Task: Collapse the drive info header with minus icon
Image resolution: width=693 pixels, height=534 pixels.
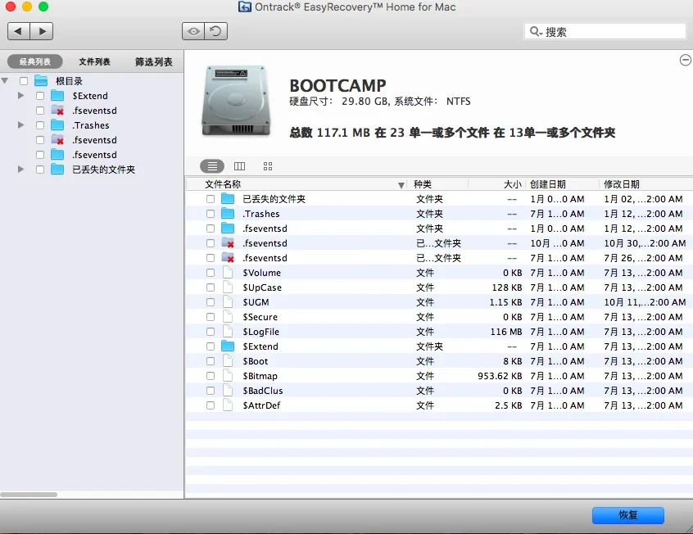Action: pos(685,60)
